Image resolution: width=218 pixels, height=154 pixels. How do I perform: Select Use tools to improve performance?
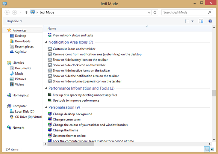(73, 101)
